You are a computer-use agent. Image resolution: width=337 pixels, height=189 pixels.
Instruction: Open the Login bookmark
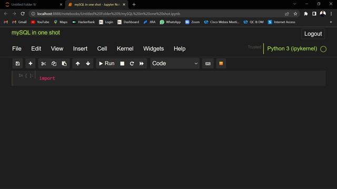click(106, 22)
